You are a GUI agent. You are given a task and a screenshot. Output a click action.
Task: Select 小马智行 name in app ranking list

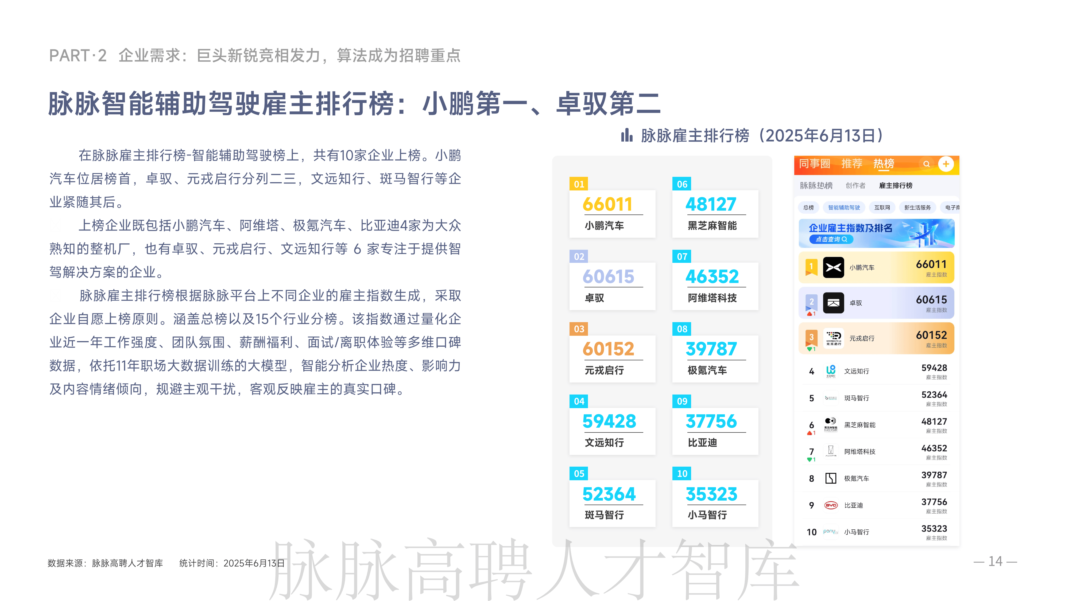856,532
